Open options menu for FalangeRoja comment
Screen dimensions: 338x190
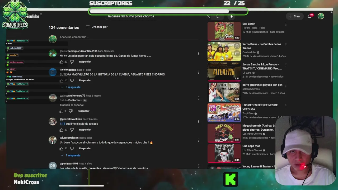tap(199, 72)
